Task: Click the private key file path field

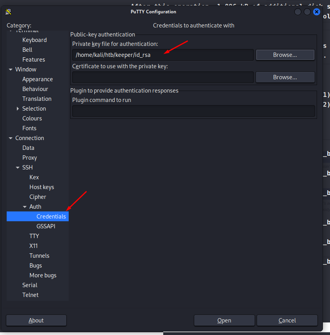Action: (x=163, y=55)
